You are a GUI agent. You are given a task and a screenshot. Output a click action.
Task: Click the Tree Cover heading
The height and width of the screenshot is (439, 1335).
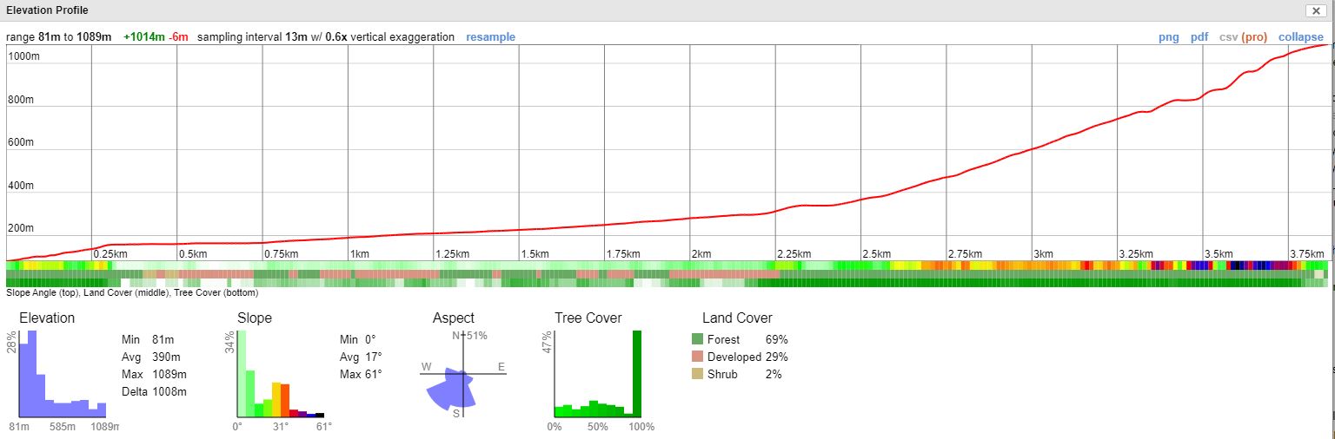point(588,318)
